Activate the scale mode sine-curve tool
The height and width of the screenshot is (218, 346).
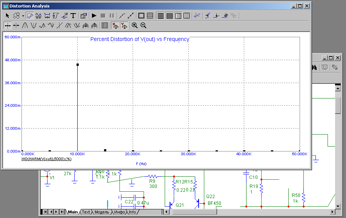point(30,16)
